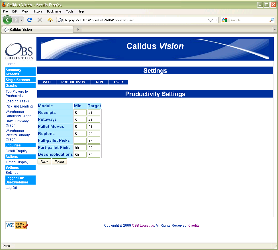Open the Pick and Loading link
Image resolution: width=278 pixels, height=250 pixels.
19,106
